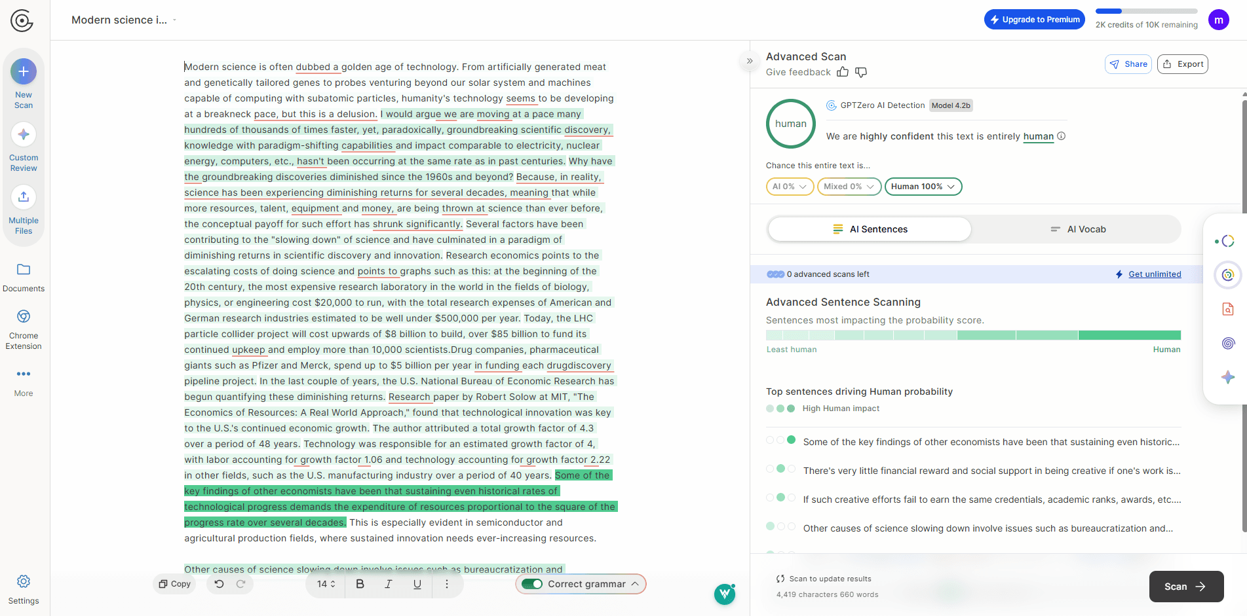The height and width of the screenshot is (616, 1247).
Task: Give positive feedback with the thumbs up
Action: pos(843,72)
